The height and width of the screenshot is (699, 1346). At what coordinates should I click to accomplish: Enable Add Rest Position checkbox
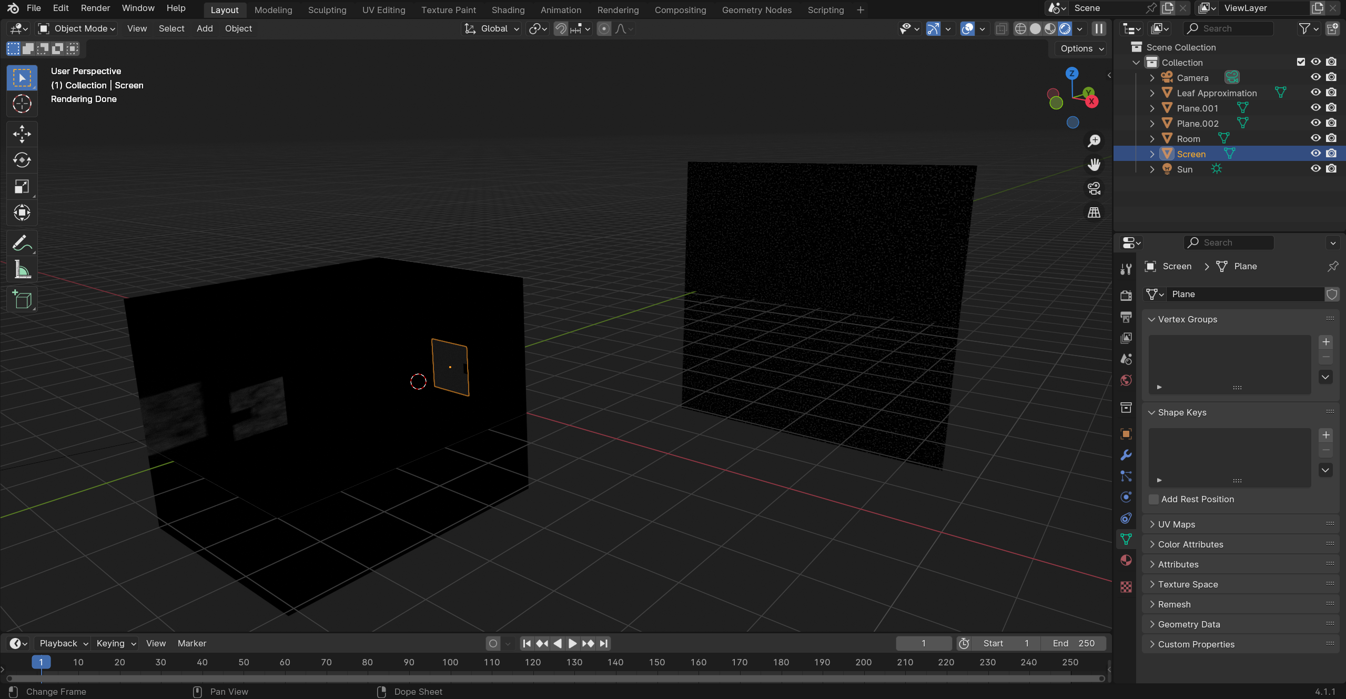pyautogui.click(x=1154, y=499)
